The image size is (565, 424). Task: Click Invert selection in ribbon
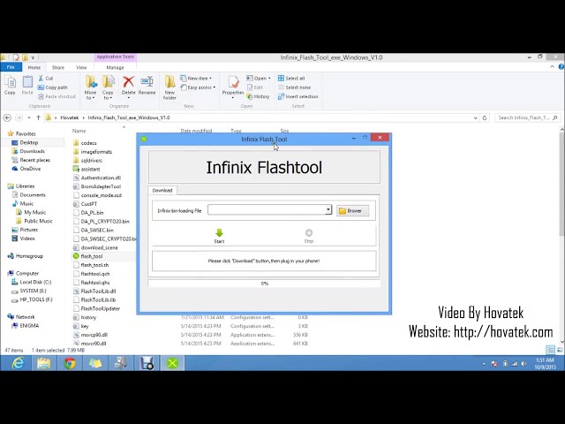pyautogui.click(x=298, y=96)
